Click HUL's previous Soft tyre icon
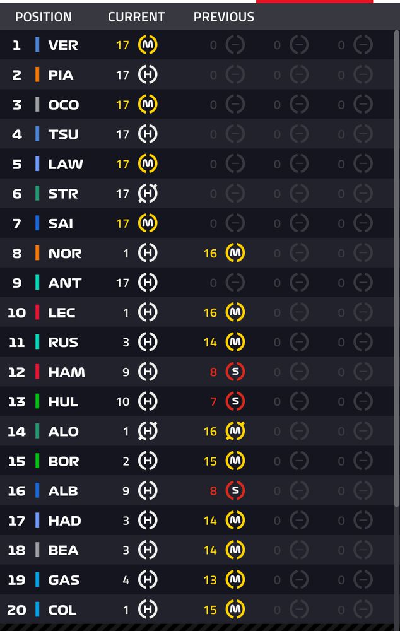The image size is (400, 631). tap(236, 401)
